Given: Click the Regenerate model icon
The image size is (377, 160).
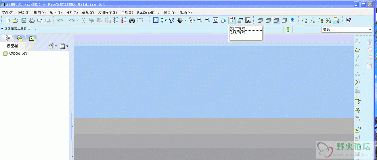Looking at the screenshot, I should click(x=116, y=20).
